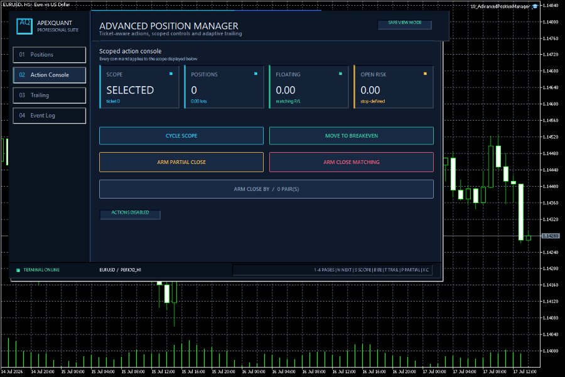Click the TERMINAL ONLINE status label
The width and height of the screenshot is (565, 377).
click(41, 270)
